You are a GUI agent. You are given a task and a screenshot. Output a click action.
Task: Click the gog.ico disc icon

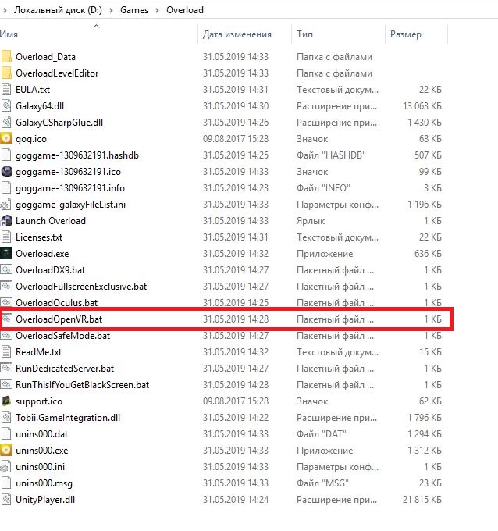pos(6,138)
